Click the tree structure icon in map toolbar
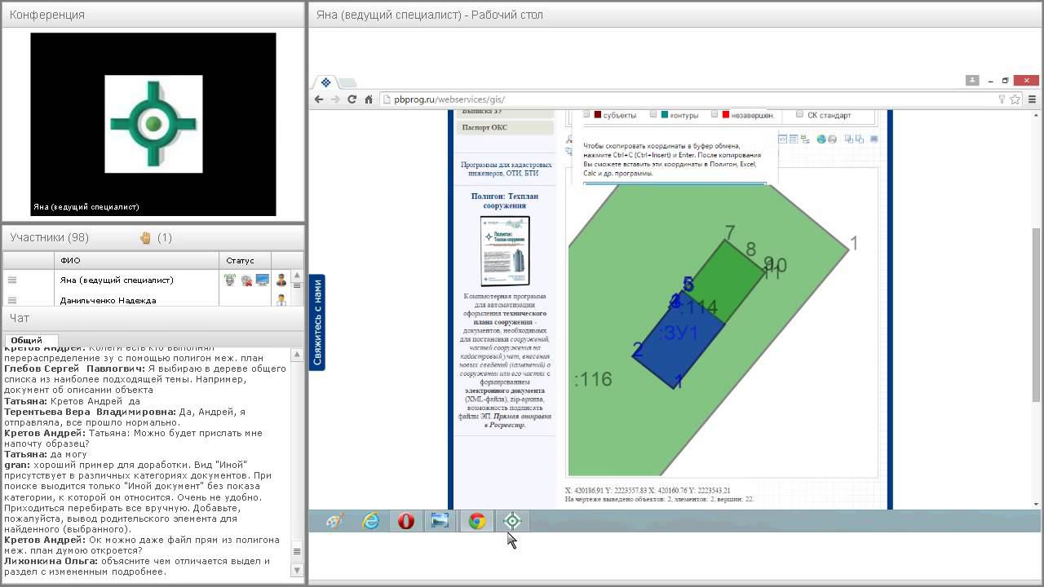The height and width of the screenshot is (587, 1044). tap(805, 139)
